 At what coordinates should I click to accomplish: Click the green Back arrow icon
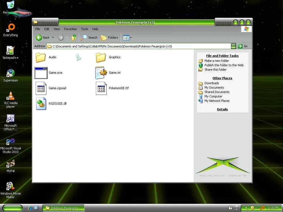[39, 38]
